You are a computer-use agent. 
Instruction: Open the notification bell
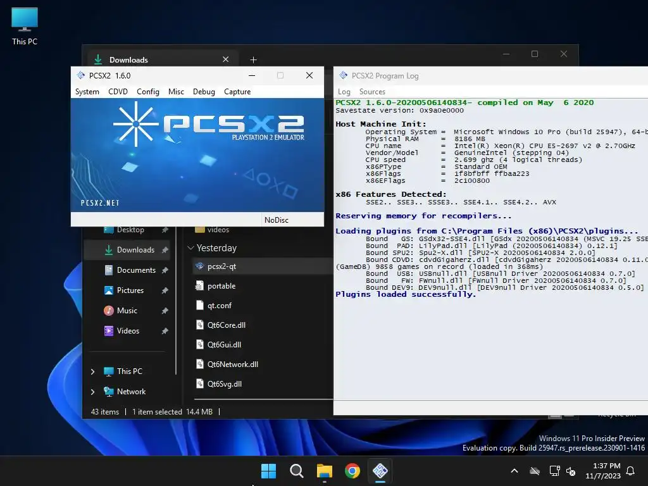click(x=631, y=471)
